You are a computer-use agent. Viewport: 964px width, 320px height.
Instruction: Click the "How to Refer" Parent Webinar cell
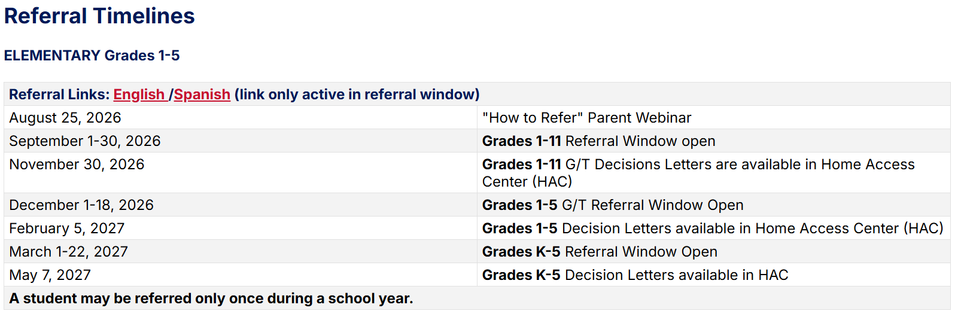713,118
